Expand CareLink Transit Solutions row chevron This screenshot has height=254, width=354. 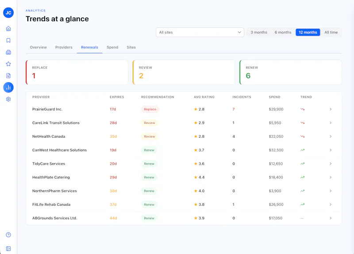pyautogui.click(x=331, y=123)
